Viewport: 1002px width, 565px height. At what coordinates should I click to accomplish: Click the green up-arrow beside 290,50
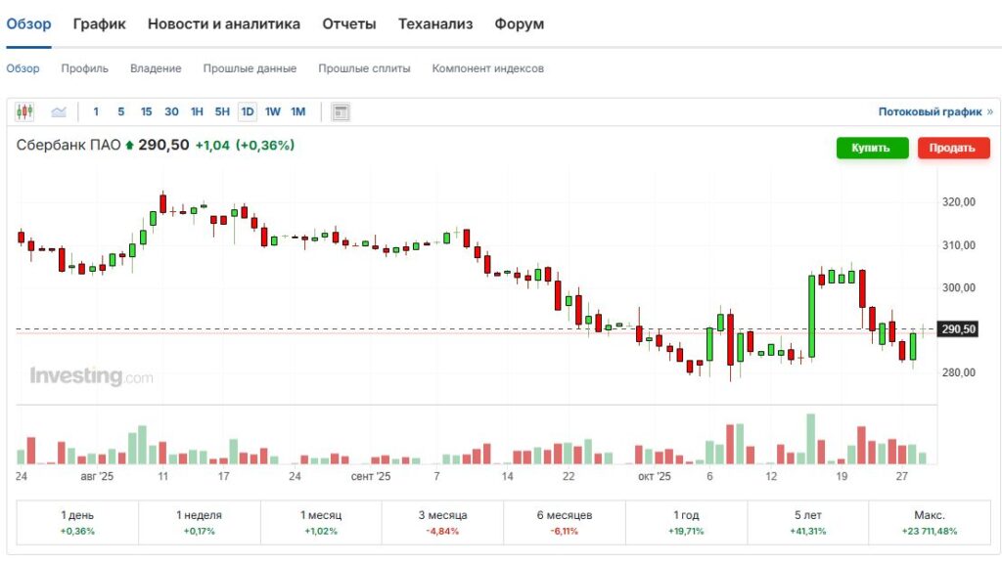(x=129, y=146)
